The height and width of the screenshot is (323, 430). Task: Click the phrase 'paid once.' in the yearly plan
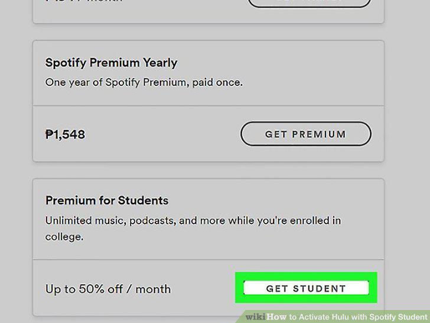[x=217, y=82]
